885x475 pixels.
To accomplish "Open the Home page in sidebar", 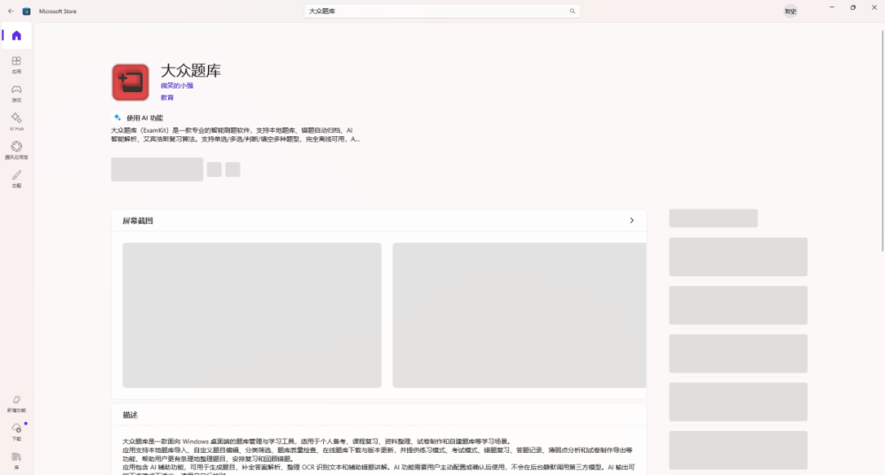I will 16,35.
